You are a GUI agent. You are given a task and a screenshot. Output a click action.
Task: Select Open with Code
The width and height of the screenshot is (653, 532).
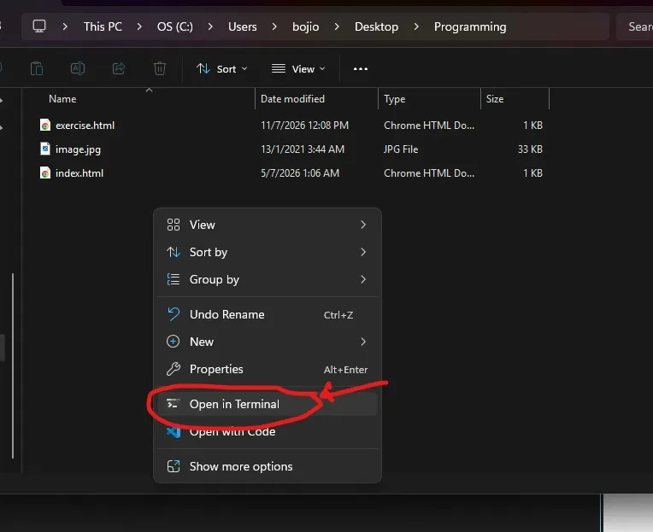[x=268, y=432]
